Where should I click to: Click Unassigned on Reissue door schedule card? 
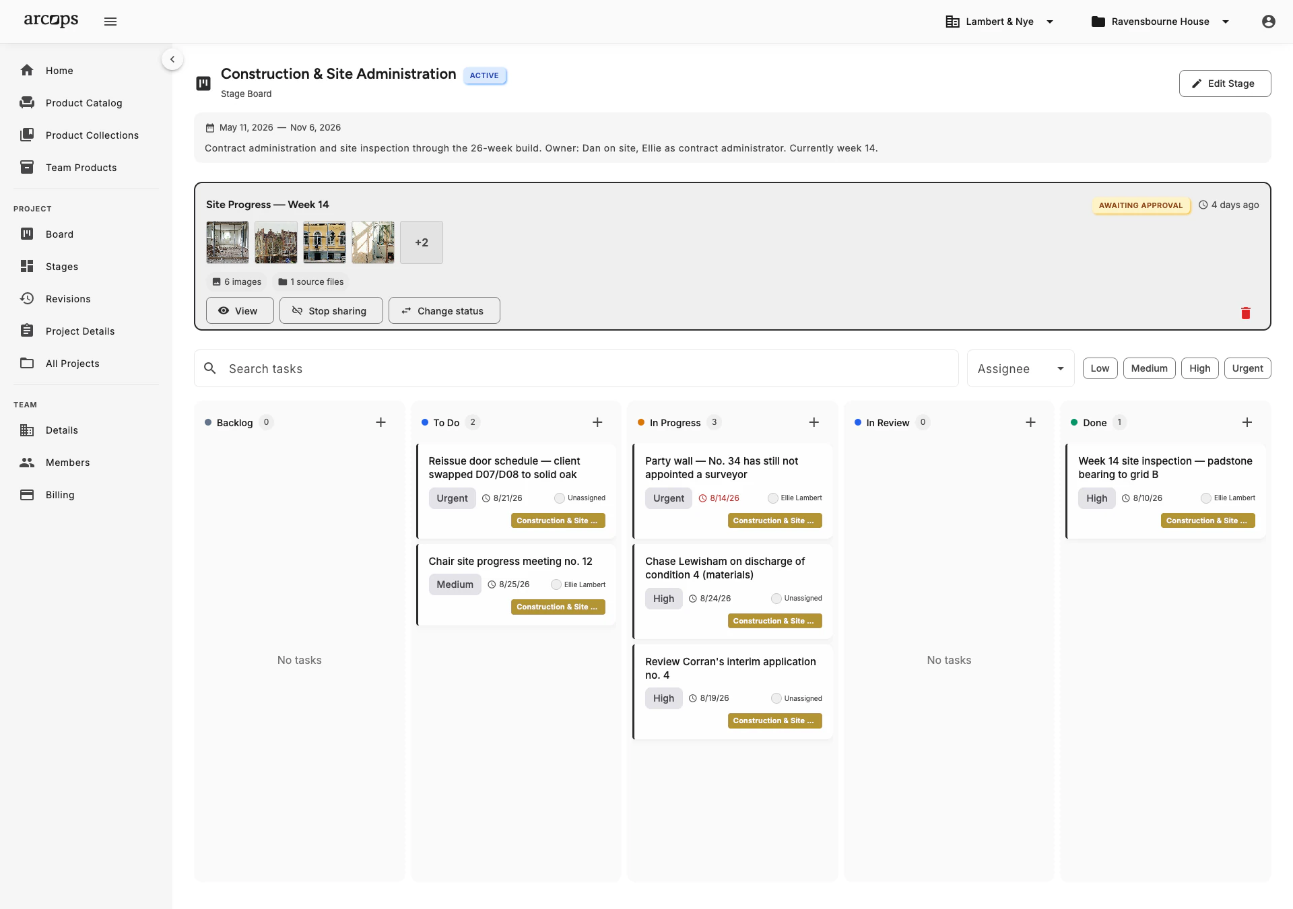coord(580,498)
